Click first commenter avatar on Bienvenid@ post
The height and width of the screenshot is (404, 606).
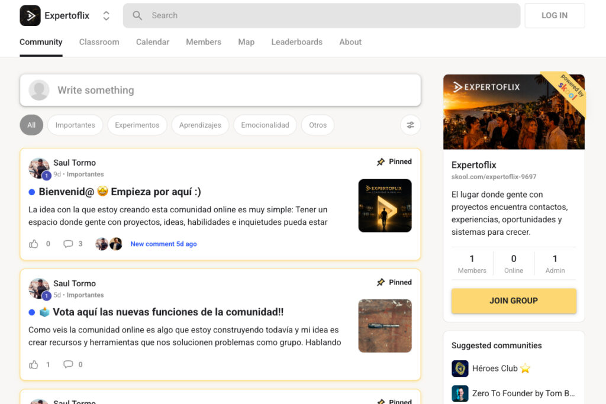102,244
